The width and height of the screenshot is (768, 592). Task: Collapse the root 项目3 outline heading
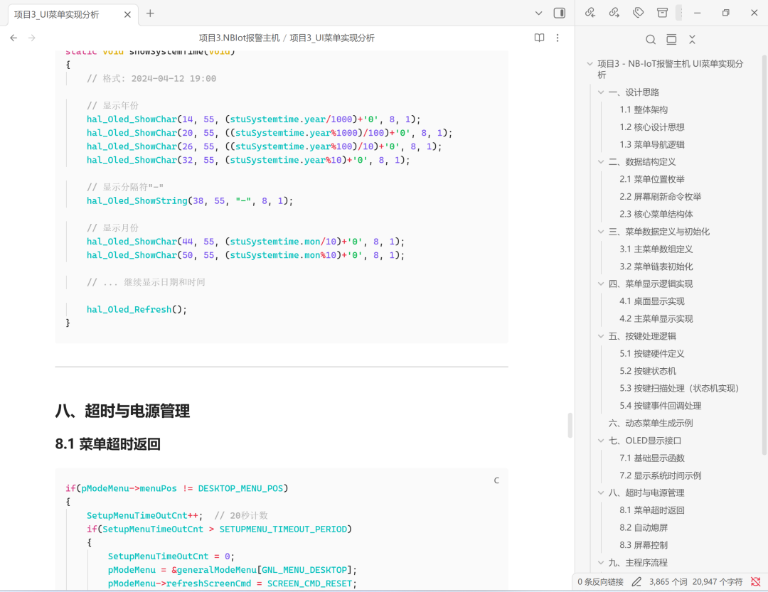tap(590, 64)
